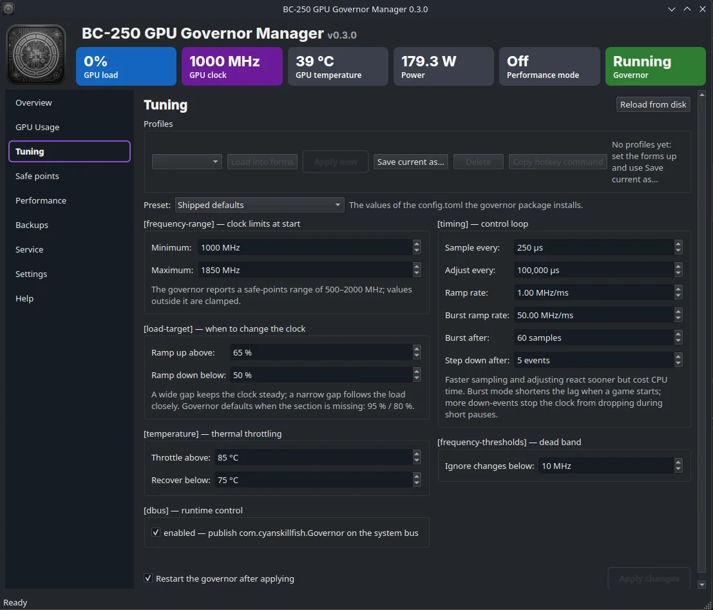Click the Adjust every input field

[x=598, y=270]
